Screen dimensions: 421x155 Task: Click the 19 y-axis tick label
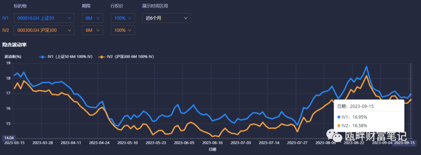[8, 63]
